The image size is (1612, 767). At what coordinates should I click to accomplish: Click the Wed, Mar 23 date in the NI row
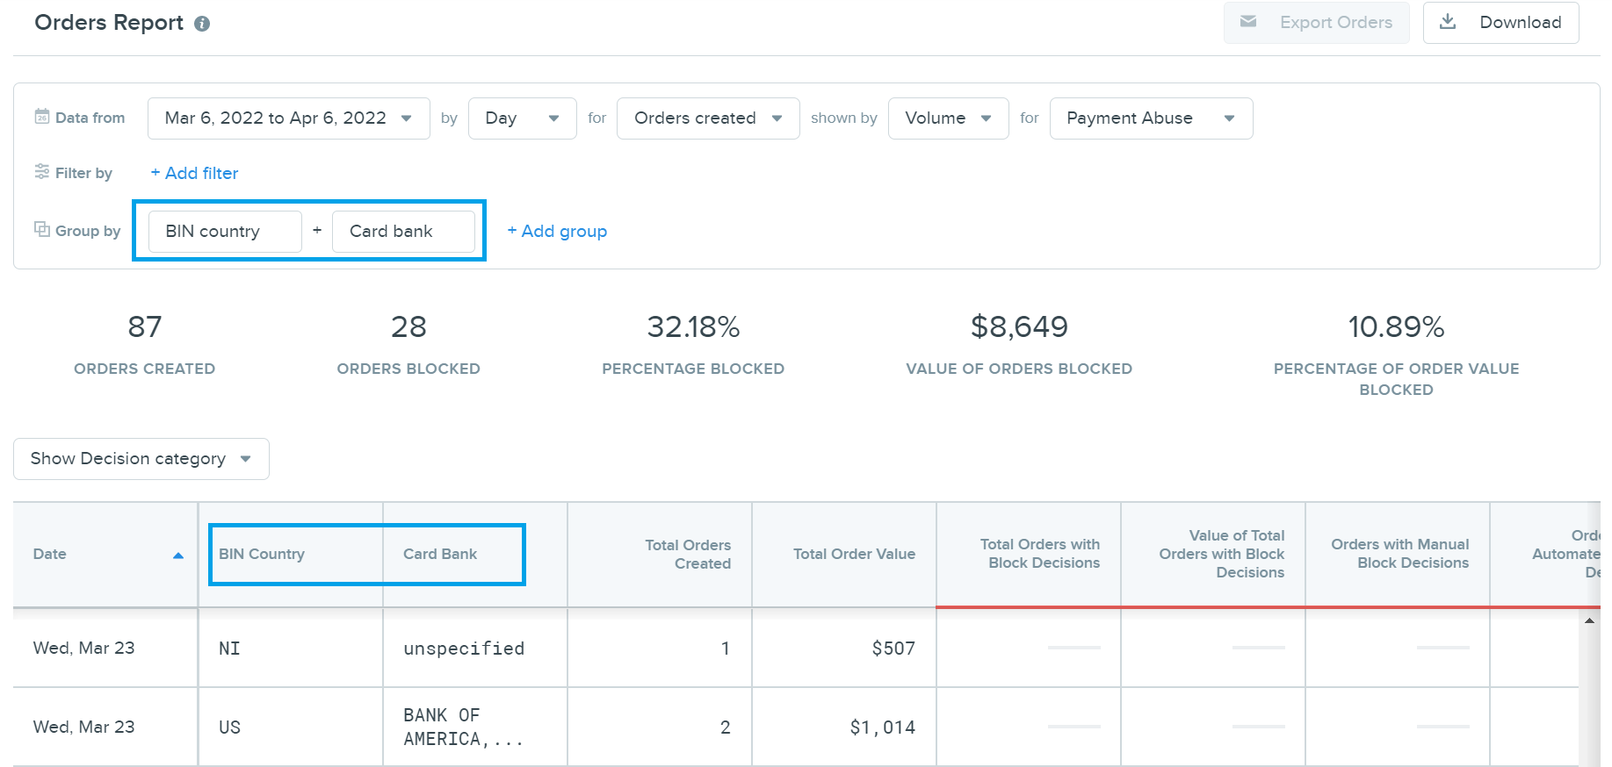pyautogui.click(x=84, y=648)
